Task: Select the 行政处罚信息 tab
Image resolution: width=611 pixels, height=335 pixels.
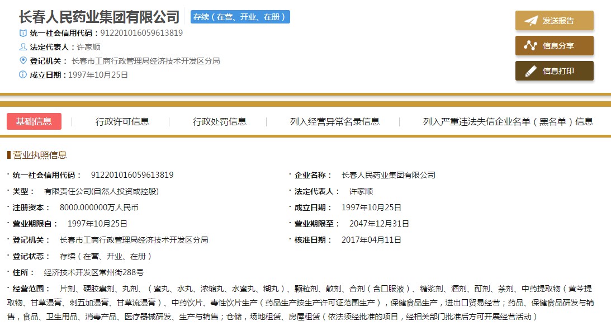Action: (x=220, y=121)
